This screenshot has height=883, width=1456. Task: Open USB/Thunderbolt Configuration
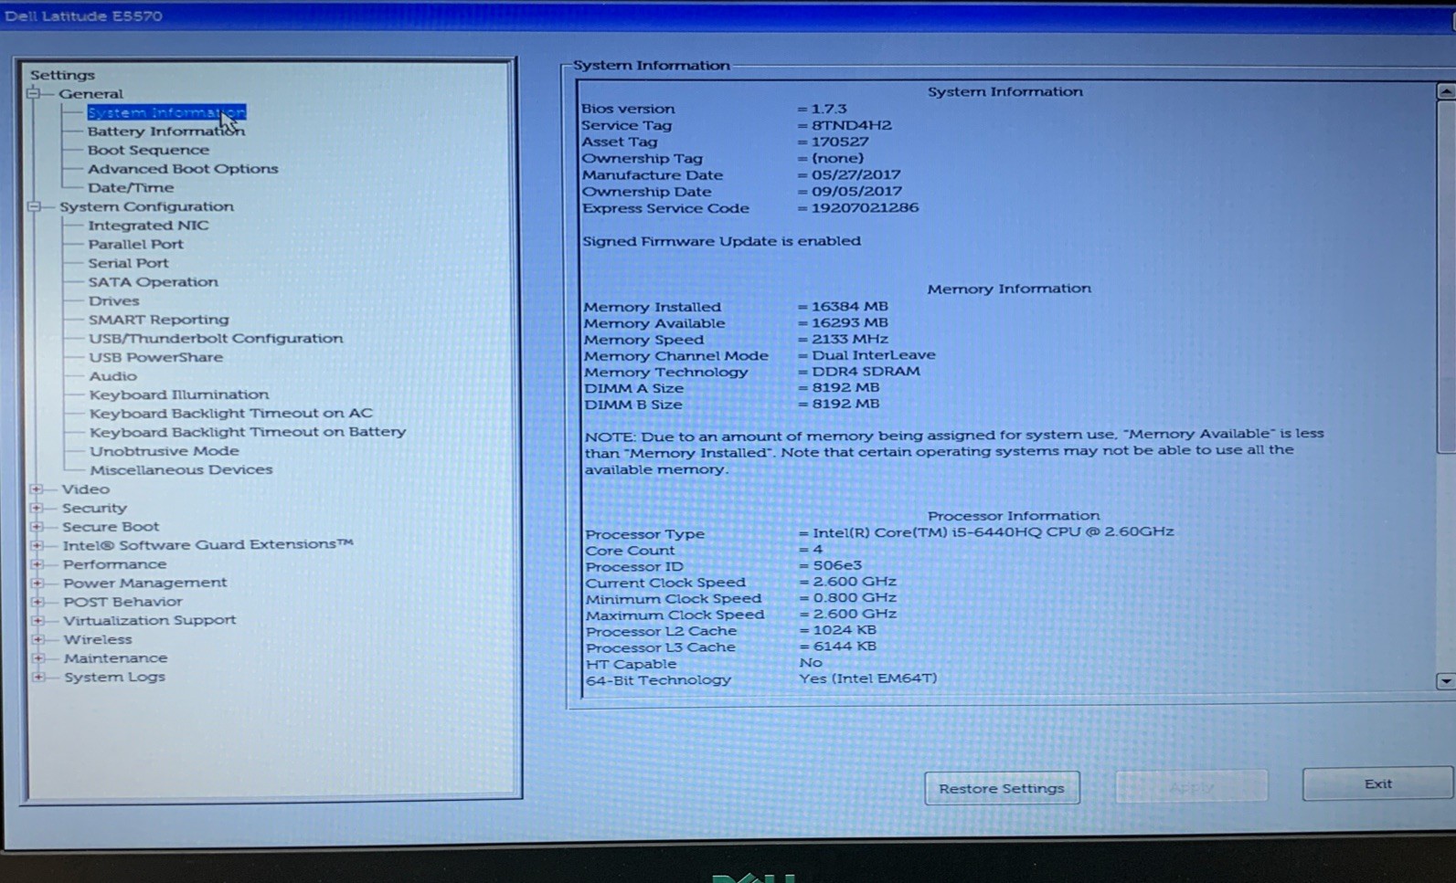click(216, 338)
